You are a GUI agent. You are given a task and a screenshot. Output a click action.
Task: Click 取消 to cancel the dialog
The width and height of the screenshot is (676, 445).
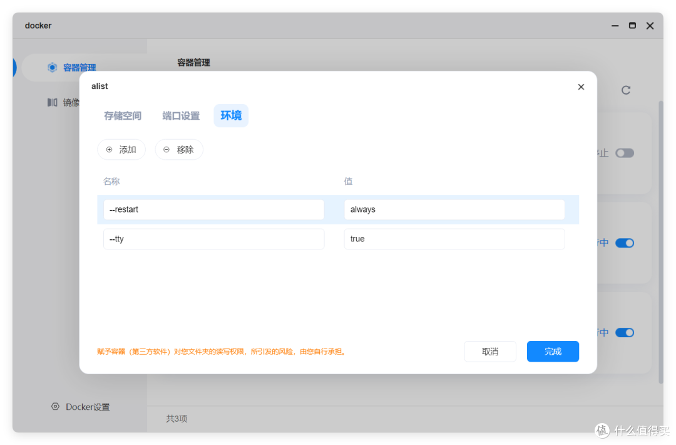click(490, 352)
